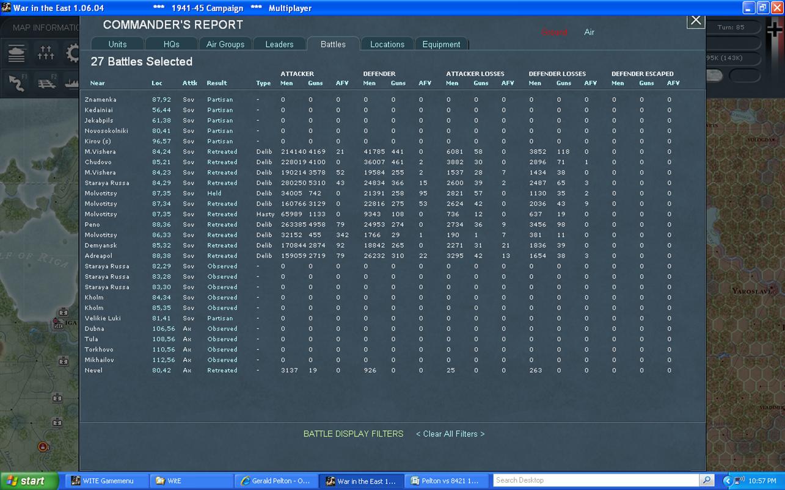Click the Clear All Filters link
785x490 pixels.
click(450, 434)
